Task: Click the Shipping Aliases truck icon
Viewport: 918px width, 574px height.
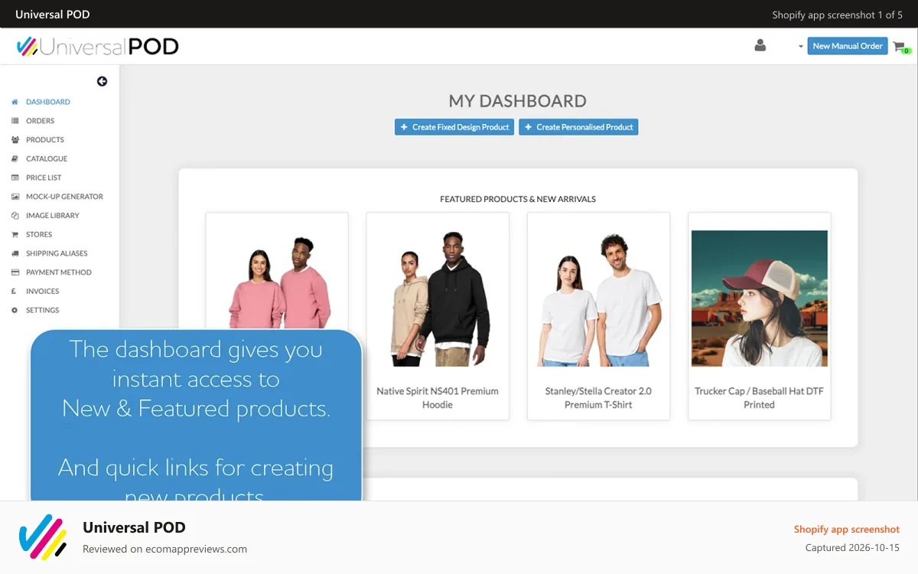Action: [15, 253]
